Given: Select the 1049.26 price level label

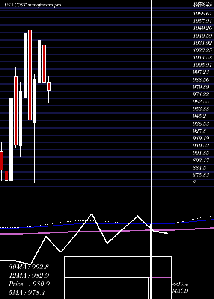Looking at the screenshot, I should pyautogui.click(x=203, y=28).
